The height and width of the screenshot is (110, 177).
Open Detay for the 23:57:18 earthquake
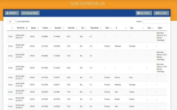(x=11, y=46)
